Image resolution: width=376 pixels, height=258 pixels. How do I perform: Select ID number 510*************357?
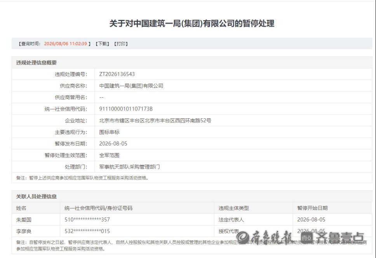point(87,219)
